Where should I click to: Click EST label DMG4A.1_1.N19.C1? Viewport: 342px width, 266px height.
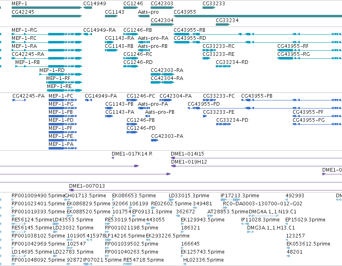pyautogui.click(x=272, y=212)
